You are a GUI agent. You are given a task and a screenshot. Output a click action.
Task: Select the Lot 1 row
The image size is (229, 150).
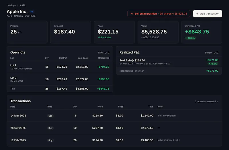click(x=60, y=67)
